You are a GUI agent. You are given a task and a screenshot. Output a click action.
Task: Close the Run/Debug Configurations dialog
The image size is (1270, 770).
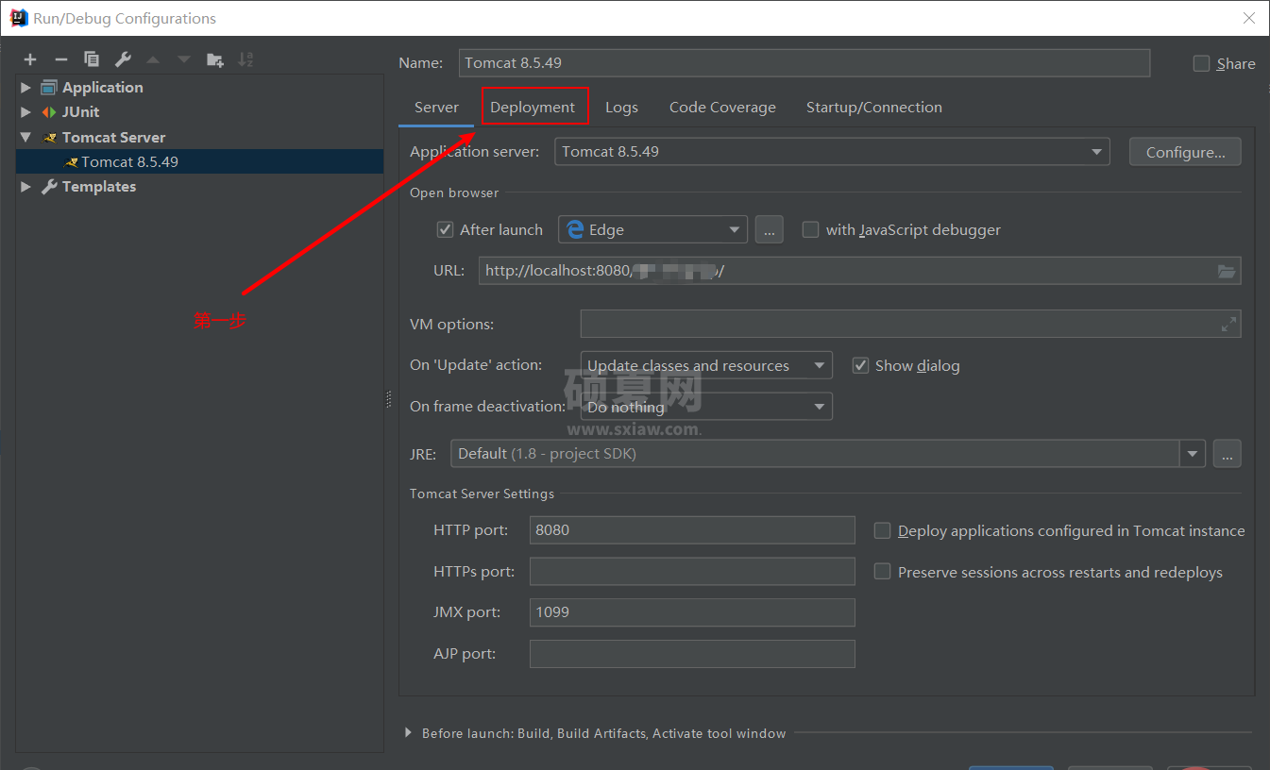pos(1249,18)
